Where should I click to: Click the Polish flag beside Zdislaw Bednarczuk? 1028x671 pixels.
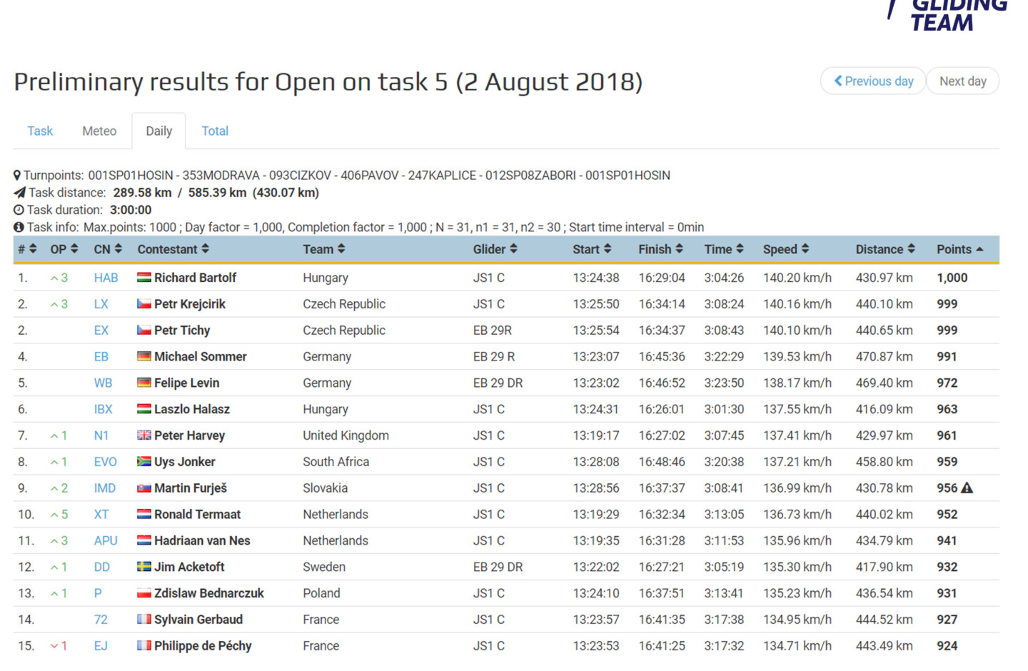[x=144, y=593]
